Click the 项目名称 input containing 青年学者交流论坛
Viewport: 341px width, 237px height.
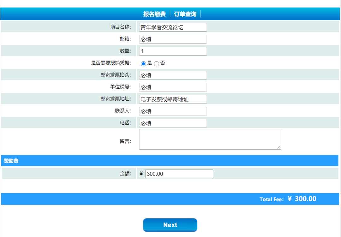[173, 27]
